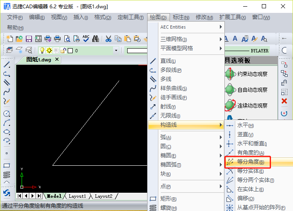Select the Spline tool in left toolbar

coord(7,92)
